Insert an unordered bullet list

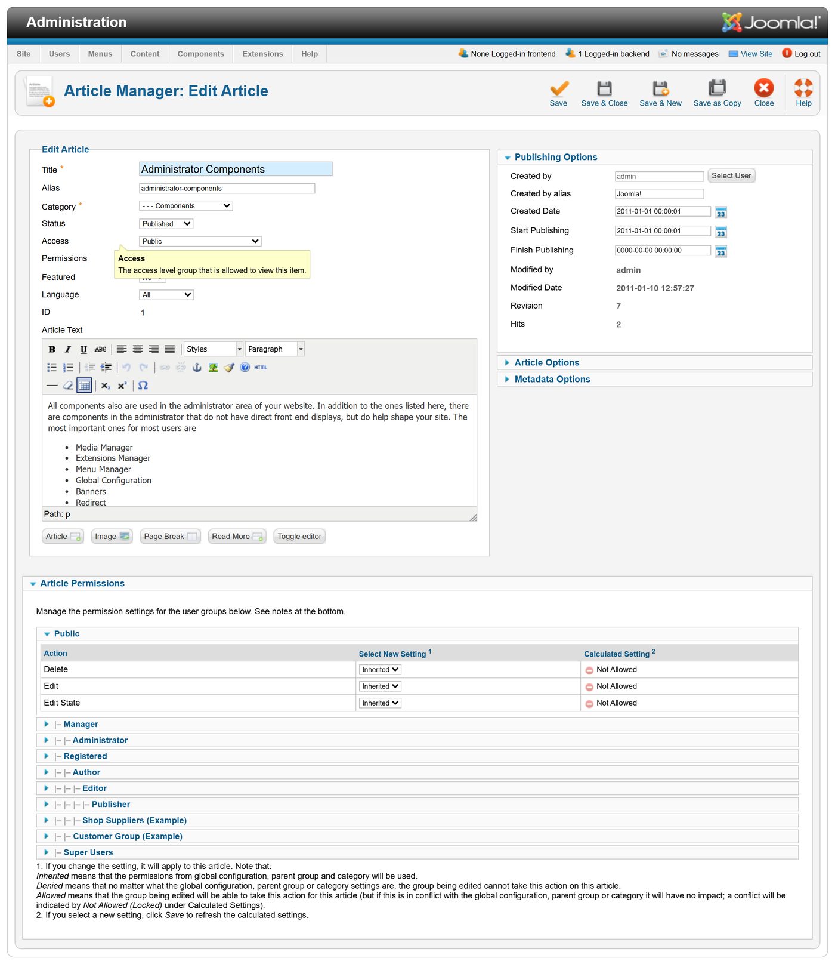click(x=52, y=368)
